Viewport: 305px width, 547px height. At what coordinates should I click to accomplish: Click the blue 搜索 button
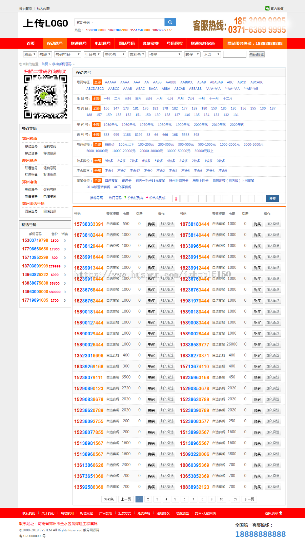(x=272, y=198)
